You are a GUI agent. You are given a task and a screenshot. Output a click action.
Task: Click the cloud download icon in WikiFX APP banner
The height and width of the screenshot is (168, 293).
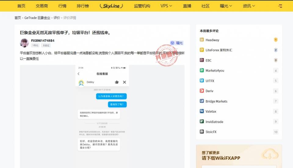tap(270, 154)
